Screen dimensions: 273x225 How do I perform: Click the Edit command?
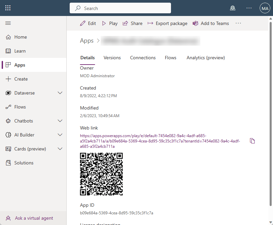click(88, 23)
